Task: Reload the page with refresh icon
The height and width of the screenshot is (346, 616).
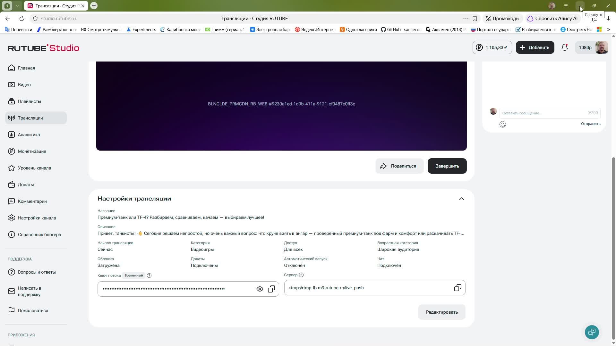Action: pos(21,19)
